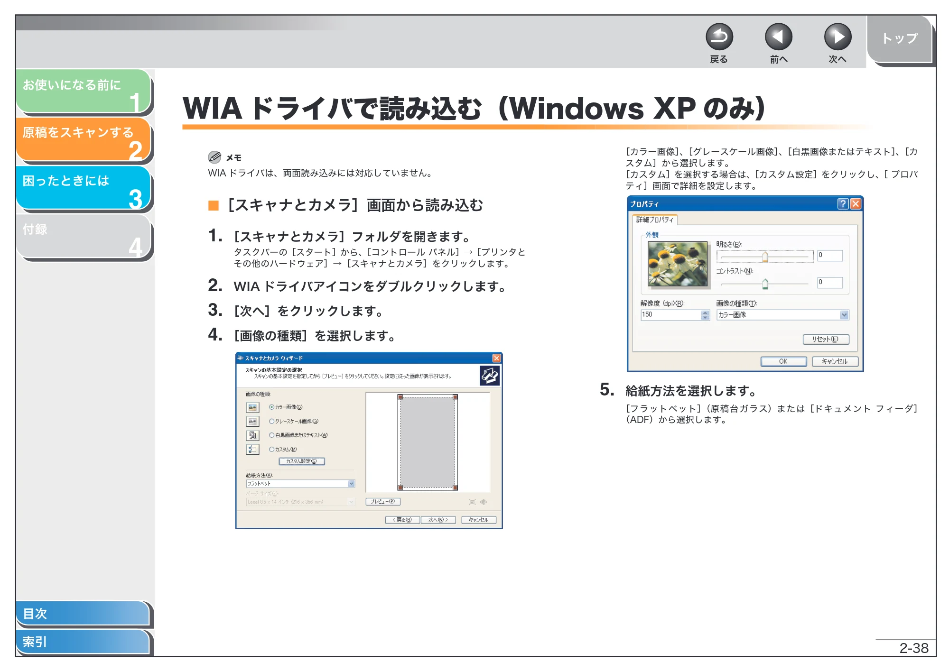Click the OK button in プロパティ
The width and height of the screenshot is (949, 671).
coord(783,361)
